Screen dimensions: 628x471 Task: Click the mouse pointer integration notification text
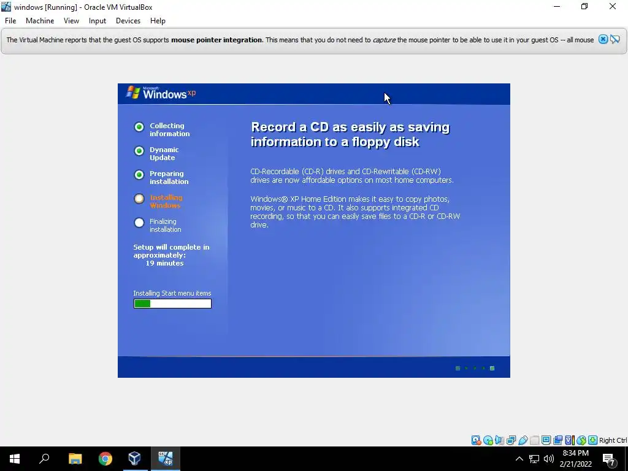[300, 40]
